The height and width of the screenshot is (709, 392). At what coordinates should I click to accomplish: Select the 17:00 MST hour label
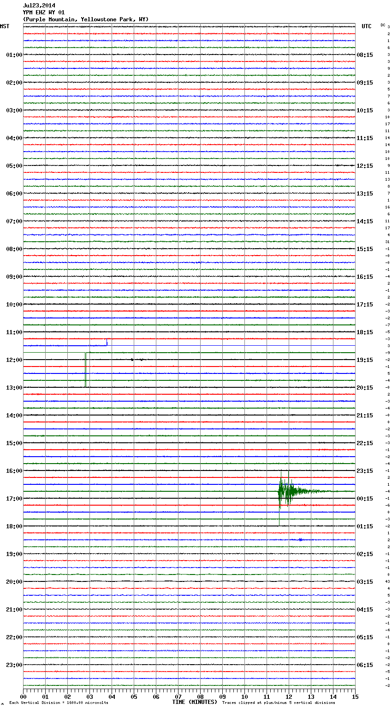[x=14, y=499]
